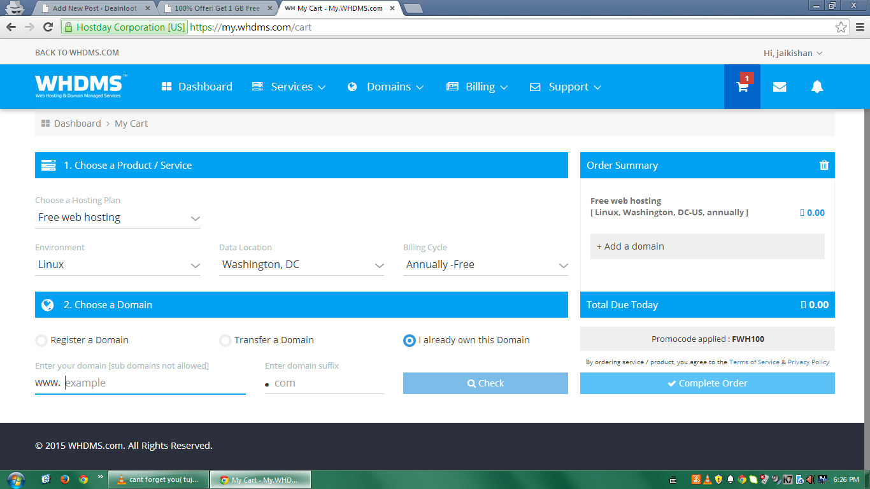The height and width of the screenshot is (489, 870).
Task: Open the Chrome menu hamburger icon
Action: [x=859, y=27]
